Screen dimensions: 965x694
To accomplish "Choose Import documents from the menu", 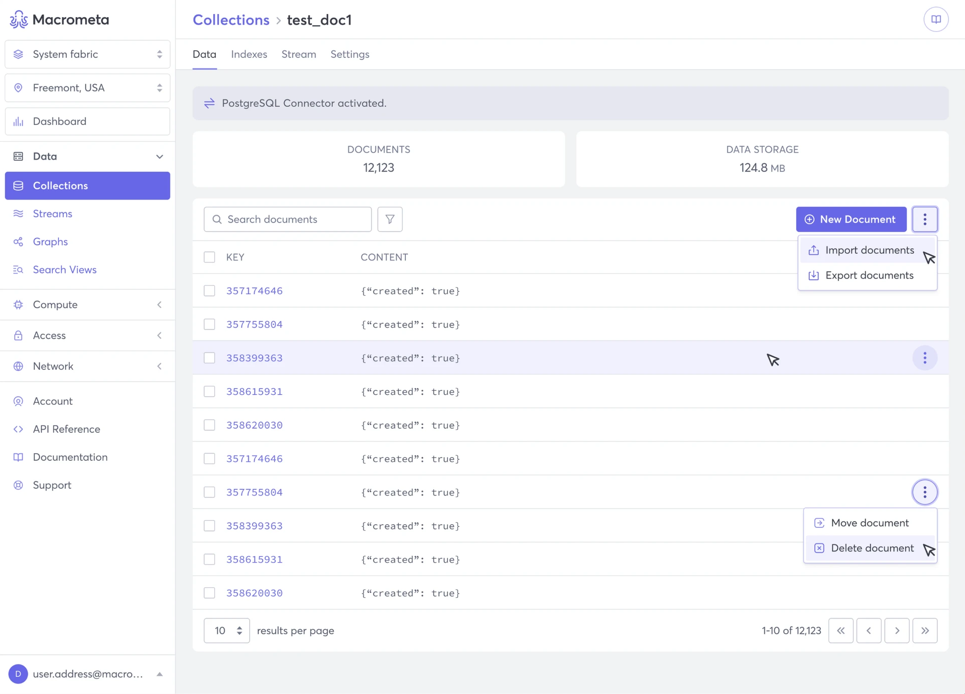I will pyautogui.click(x=867, y=250).
